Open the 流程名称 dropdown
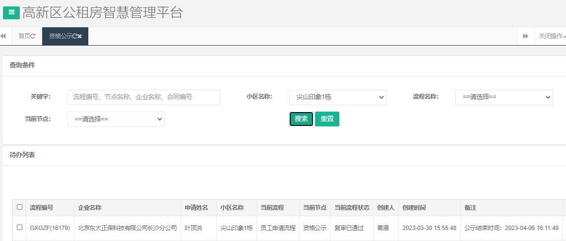Viewport: 566px width, 241px height. [x=504, y=97]
